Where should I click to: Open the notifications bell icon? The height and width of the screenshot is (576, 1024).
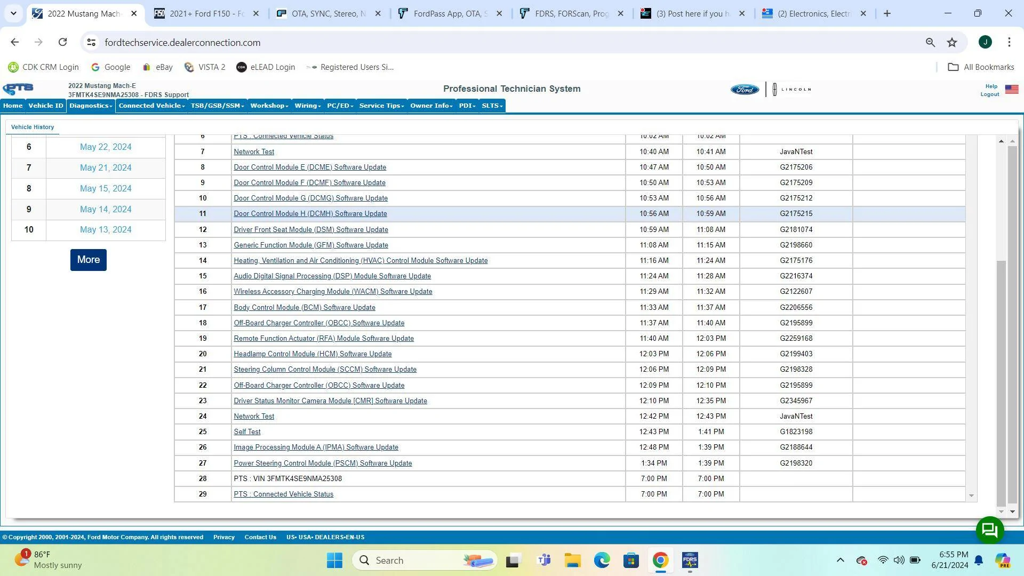click(979, 560)
